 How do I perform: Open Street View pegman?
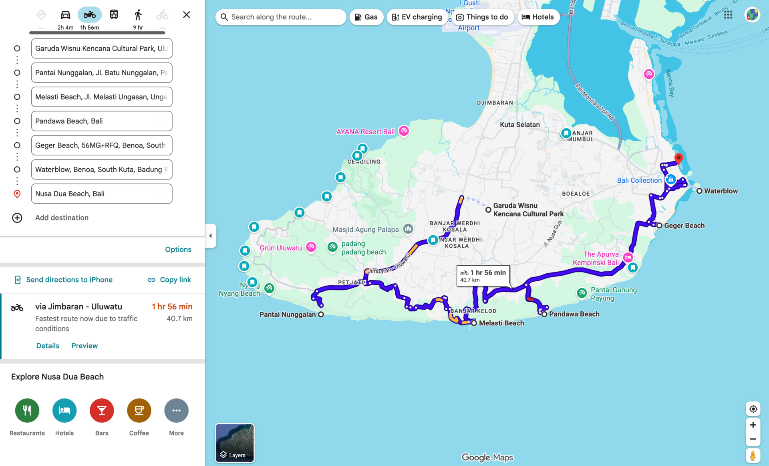753,456
